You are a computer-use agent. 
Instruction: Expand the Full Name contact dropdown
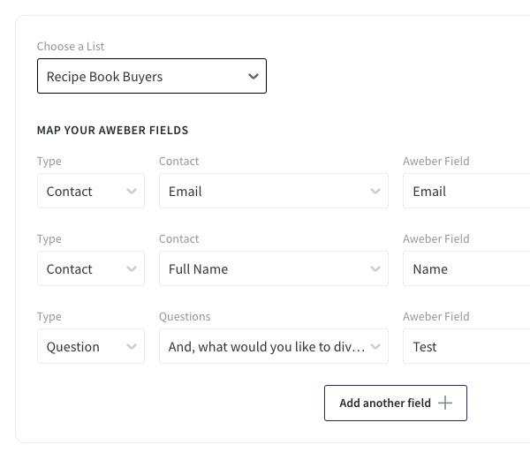273,269
